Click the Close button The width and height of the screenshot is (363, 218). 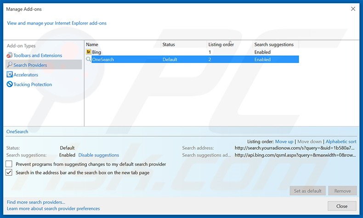342,206
